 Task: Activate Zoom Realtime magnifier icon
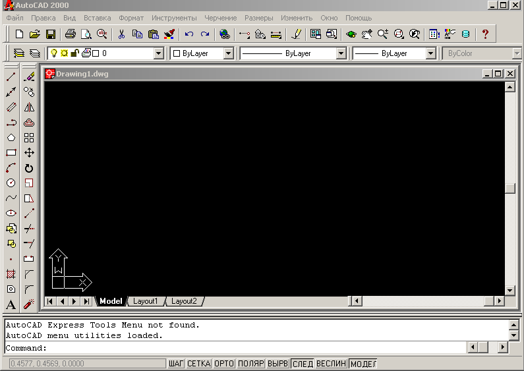click(x=383, y=34)
